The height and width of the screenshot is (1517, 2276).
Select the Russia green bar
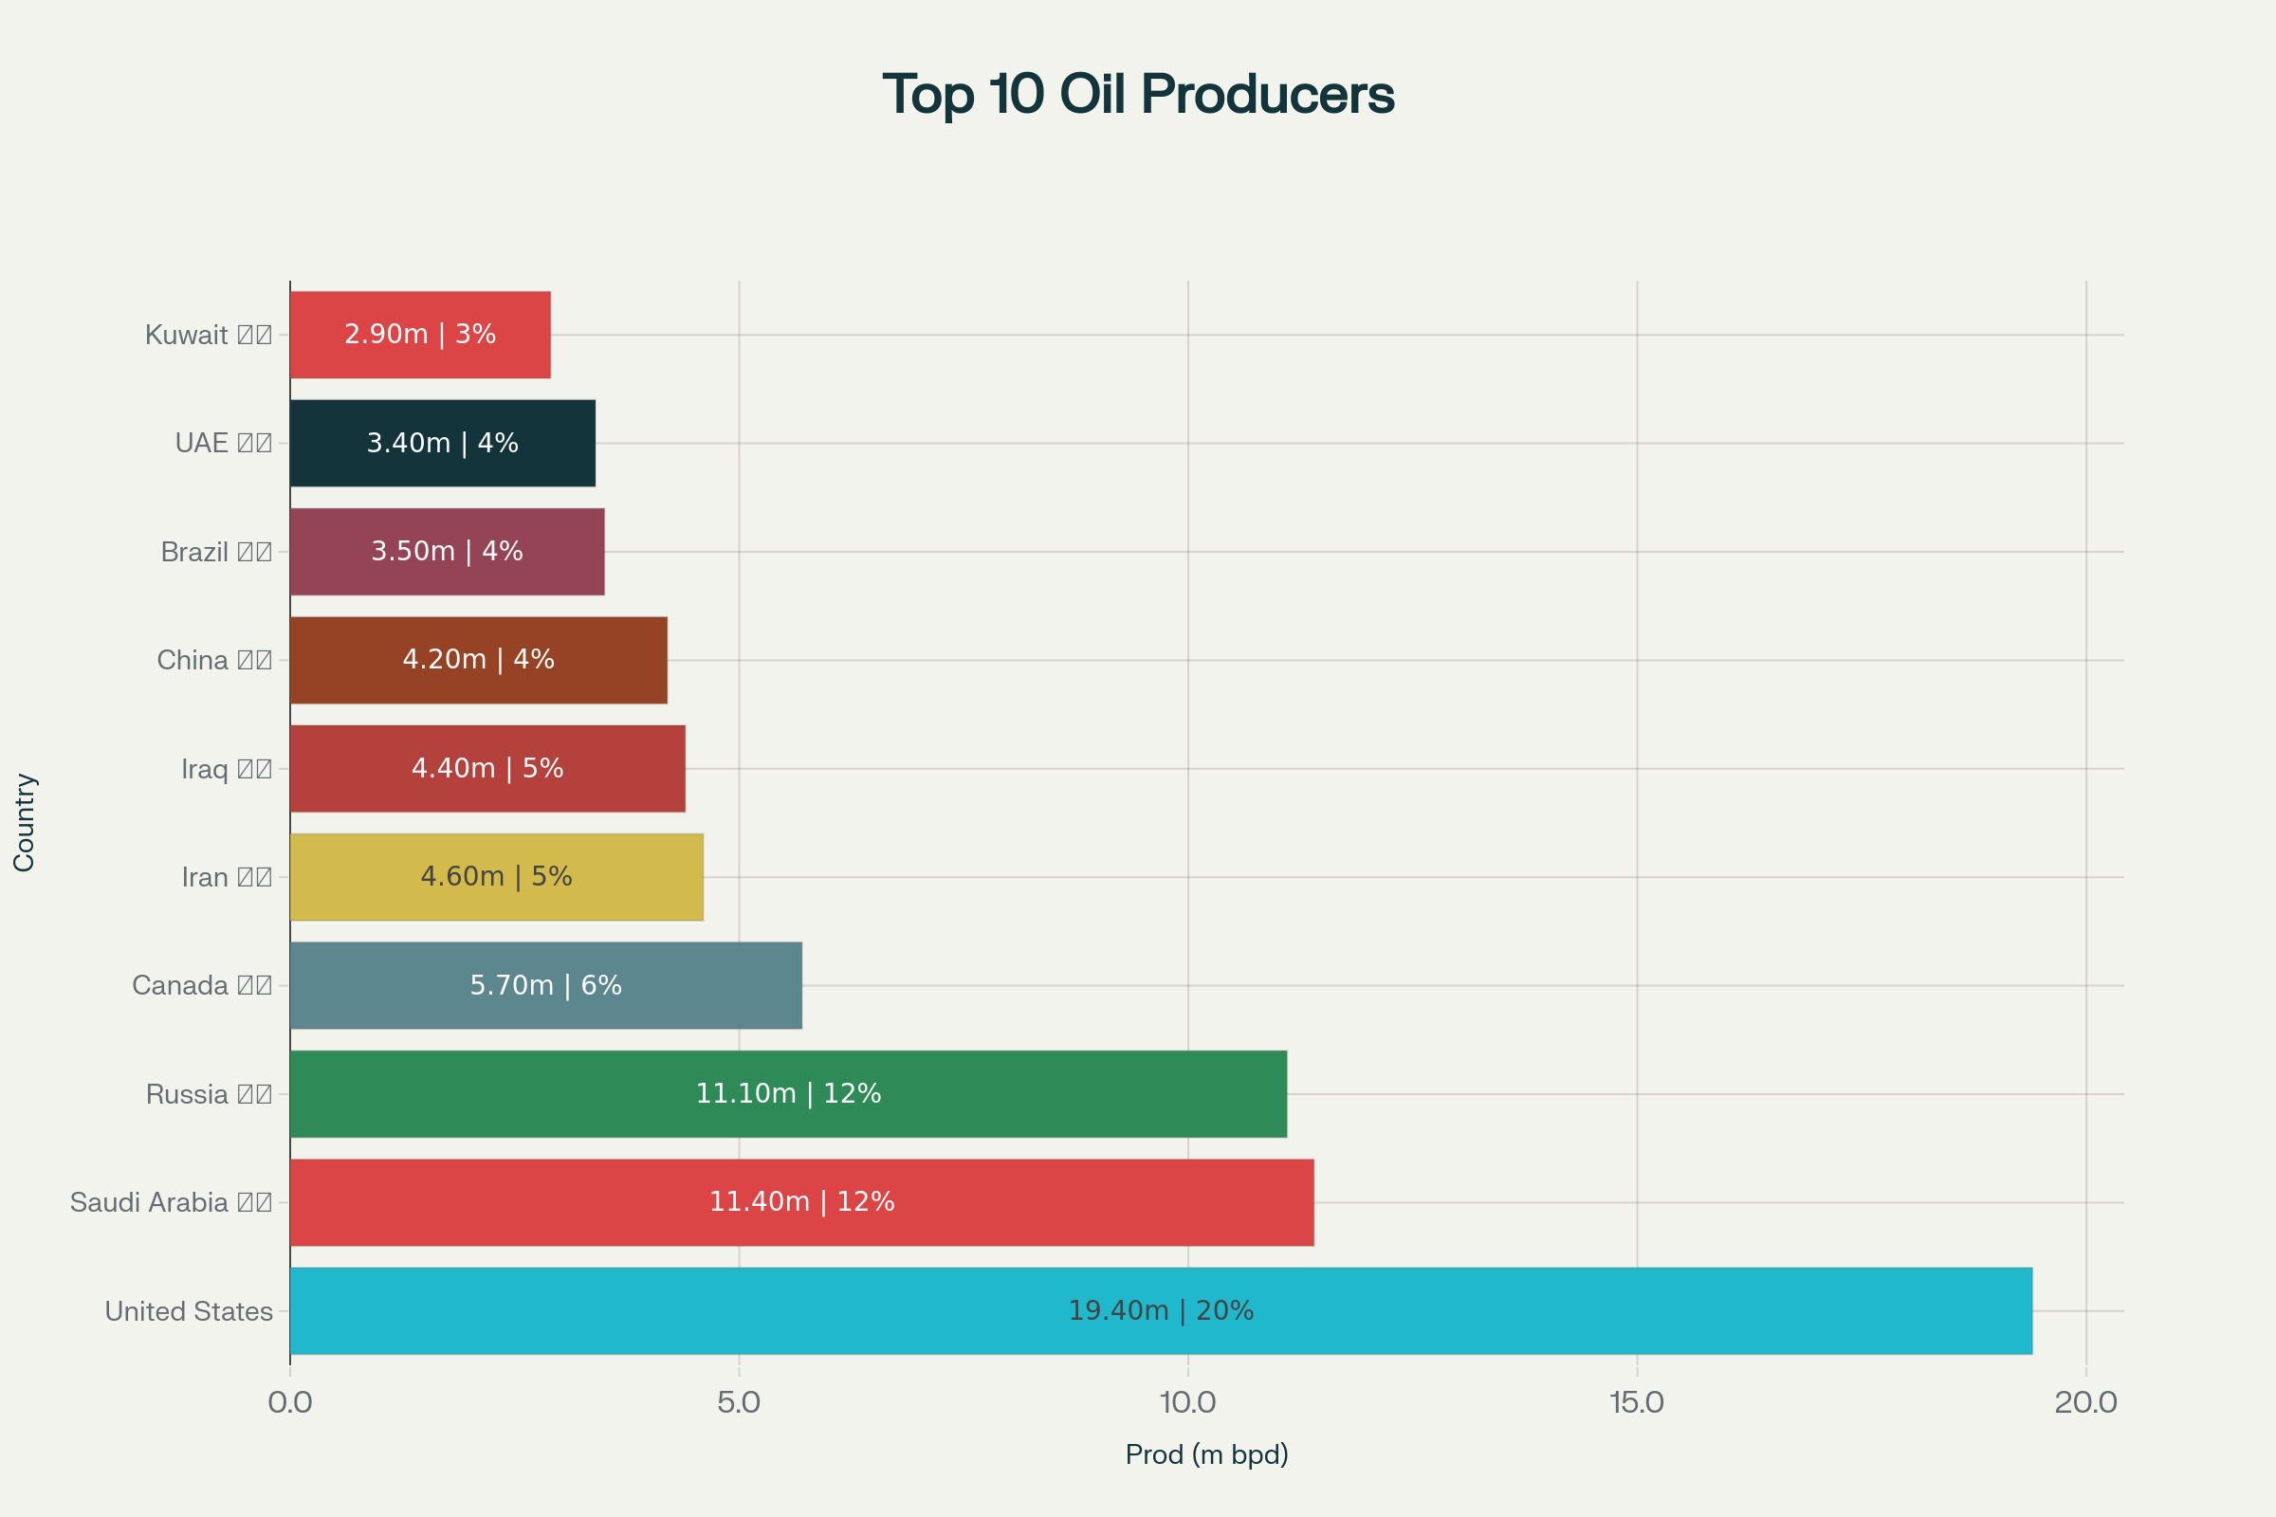[788, 1093]
